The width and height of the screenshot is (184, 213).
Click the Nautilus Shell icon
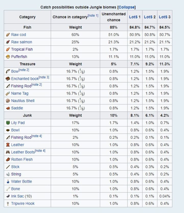[8, 101]
